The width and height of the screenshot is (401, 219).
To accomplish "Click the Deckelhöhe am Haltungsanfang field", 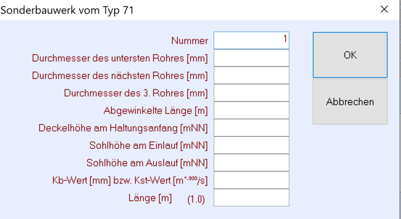I will pyautogui.click(x=251, y=128).
